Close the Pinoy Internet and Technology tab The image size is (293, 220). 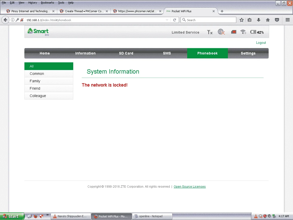[53, 11]
